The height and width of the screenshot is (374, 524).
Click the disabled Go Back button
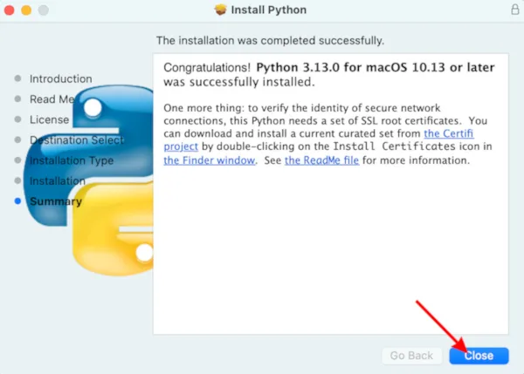(x=411, y=356)
